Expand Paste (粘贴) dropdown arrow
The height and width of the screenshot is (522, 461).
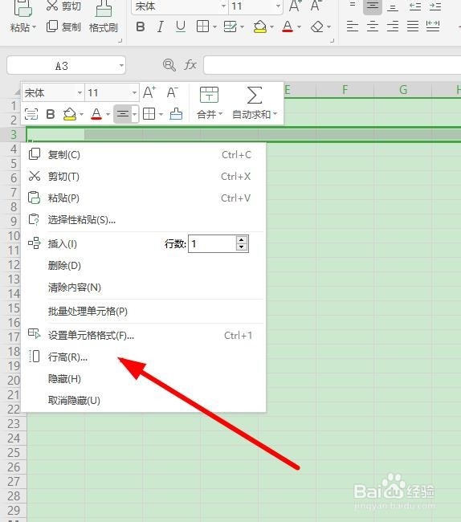pyautogui.click(x=35, y=27)
